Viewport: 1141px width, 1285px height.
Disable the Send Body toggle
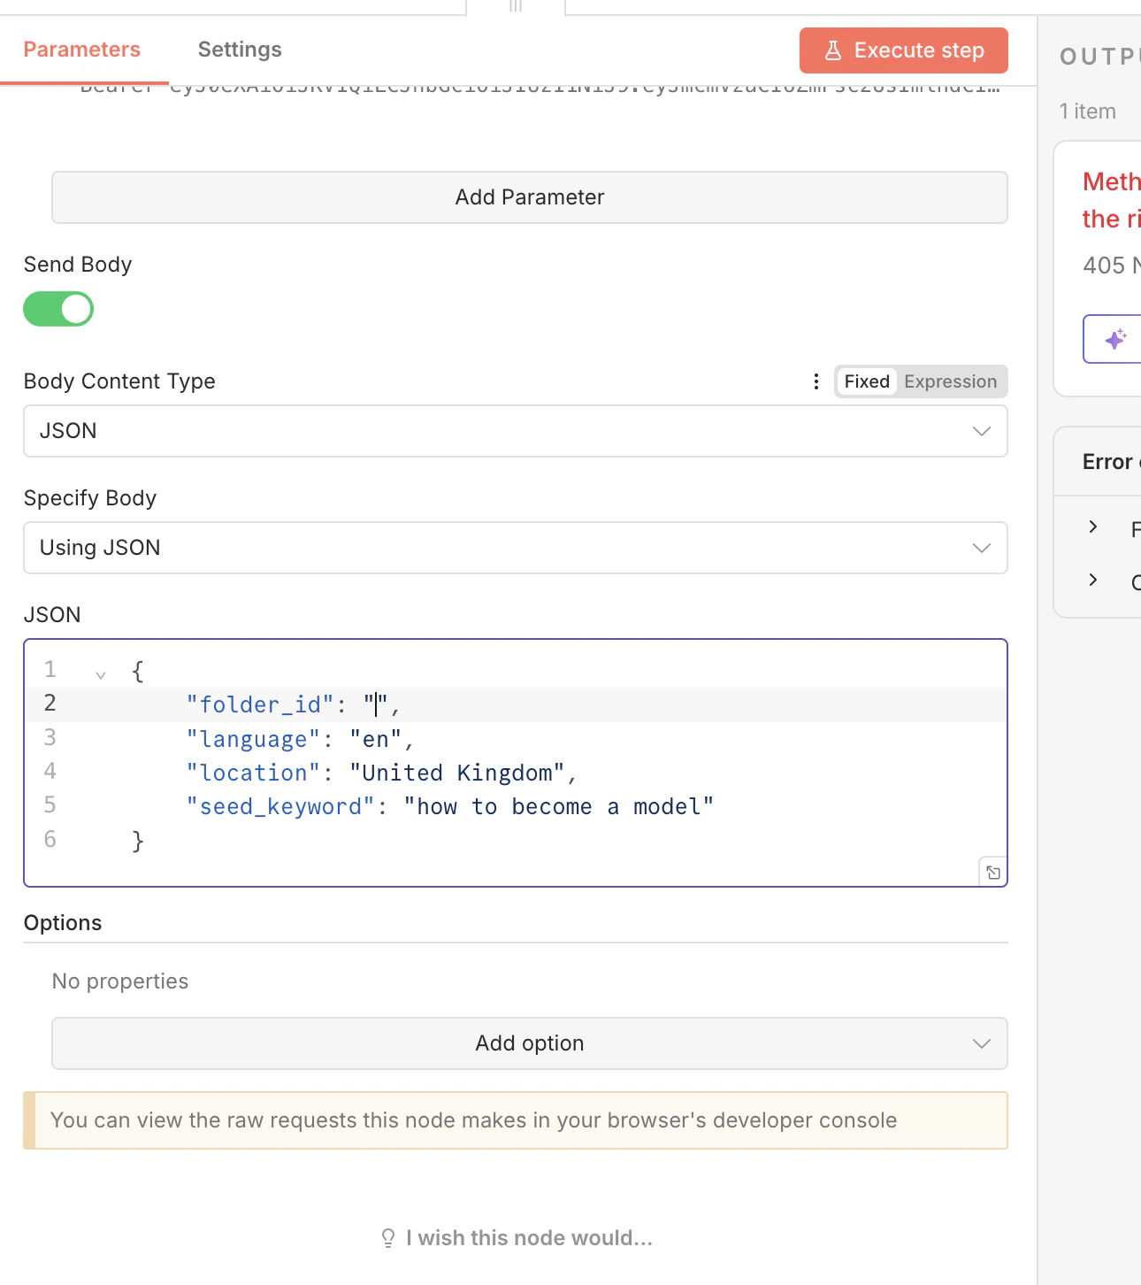[x=58, y=309]
